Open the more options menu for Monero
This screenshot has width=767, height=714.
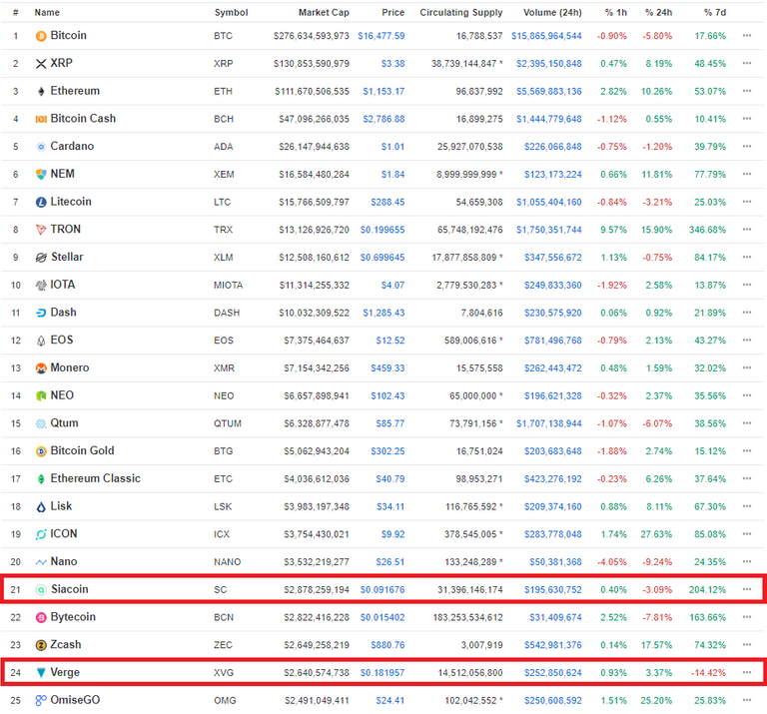click(x=746, y=367)
